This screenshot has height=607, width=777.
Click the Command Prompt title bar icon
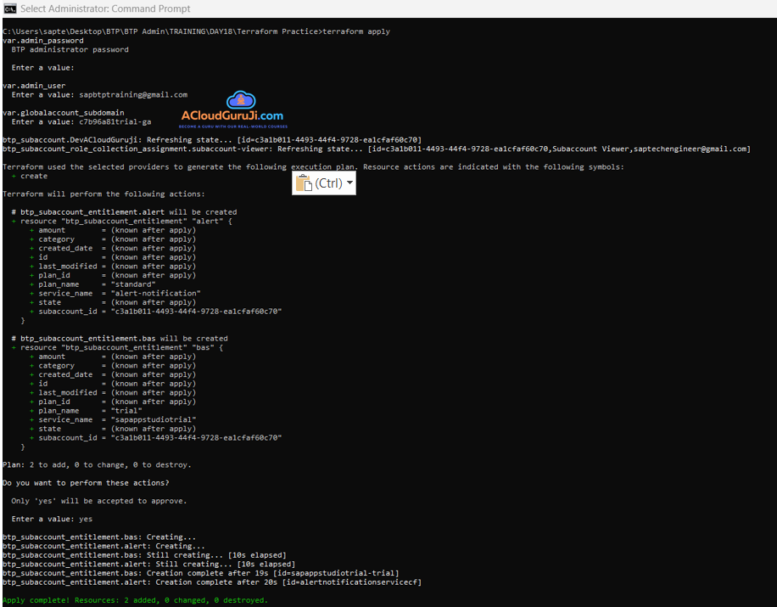coord(9,8)
